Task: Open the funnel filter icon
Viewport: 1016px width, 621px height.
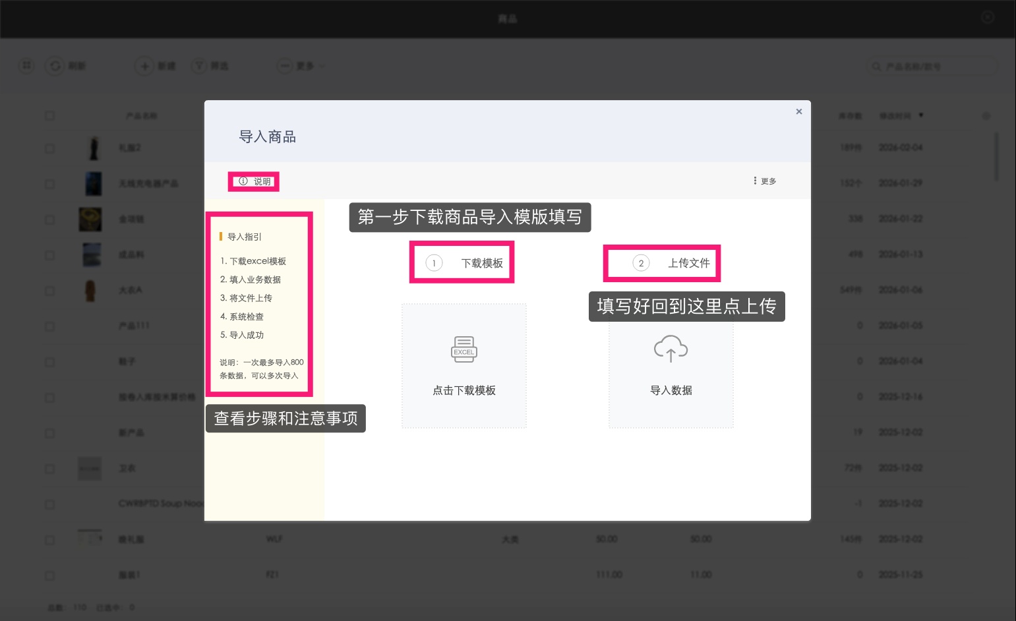Action: click(x=199, y=66)
